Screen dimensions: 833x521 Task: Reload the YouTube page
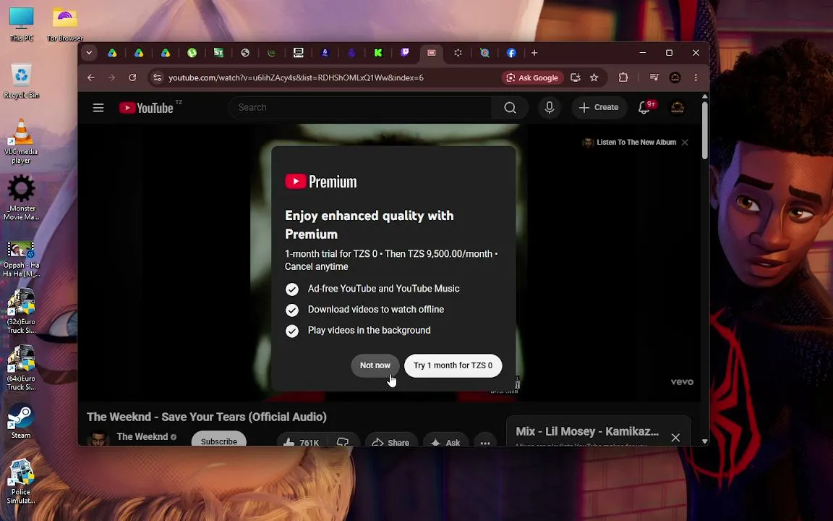pos(132,77)
